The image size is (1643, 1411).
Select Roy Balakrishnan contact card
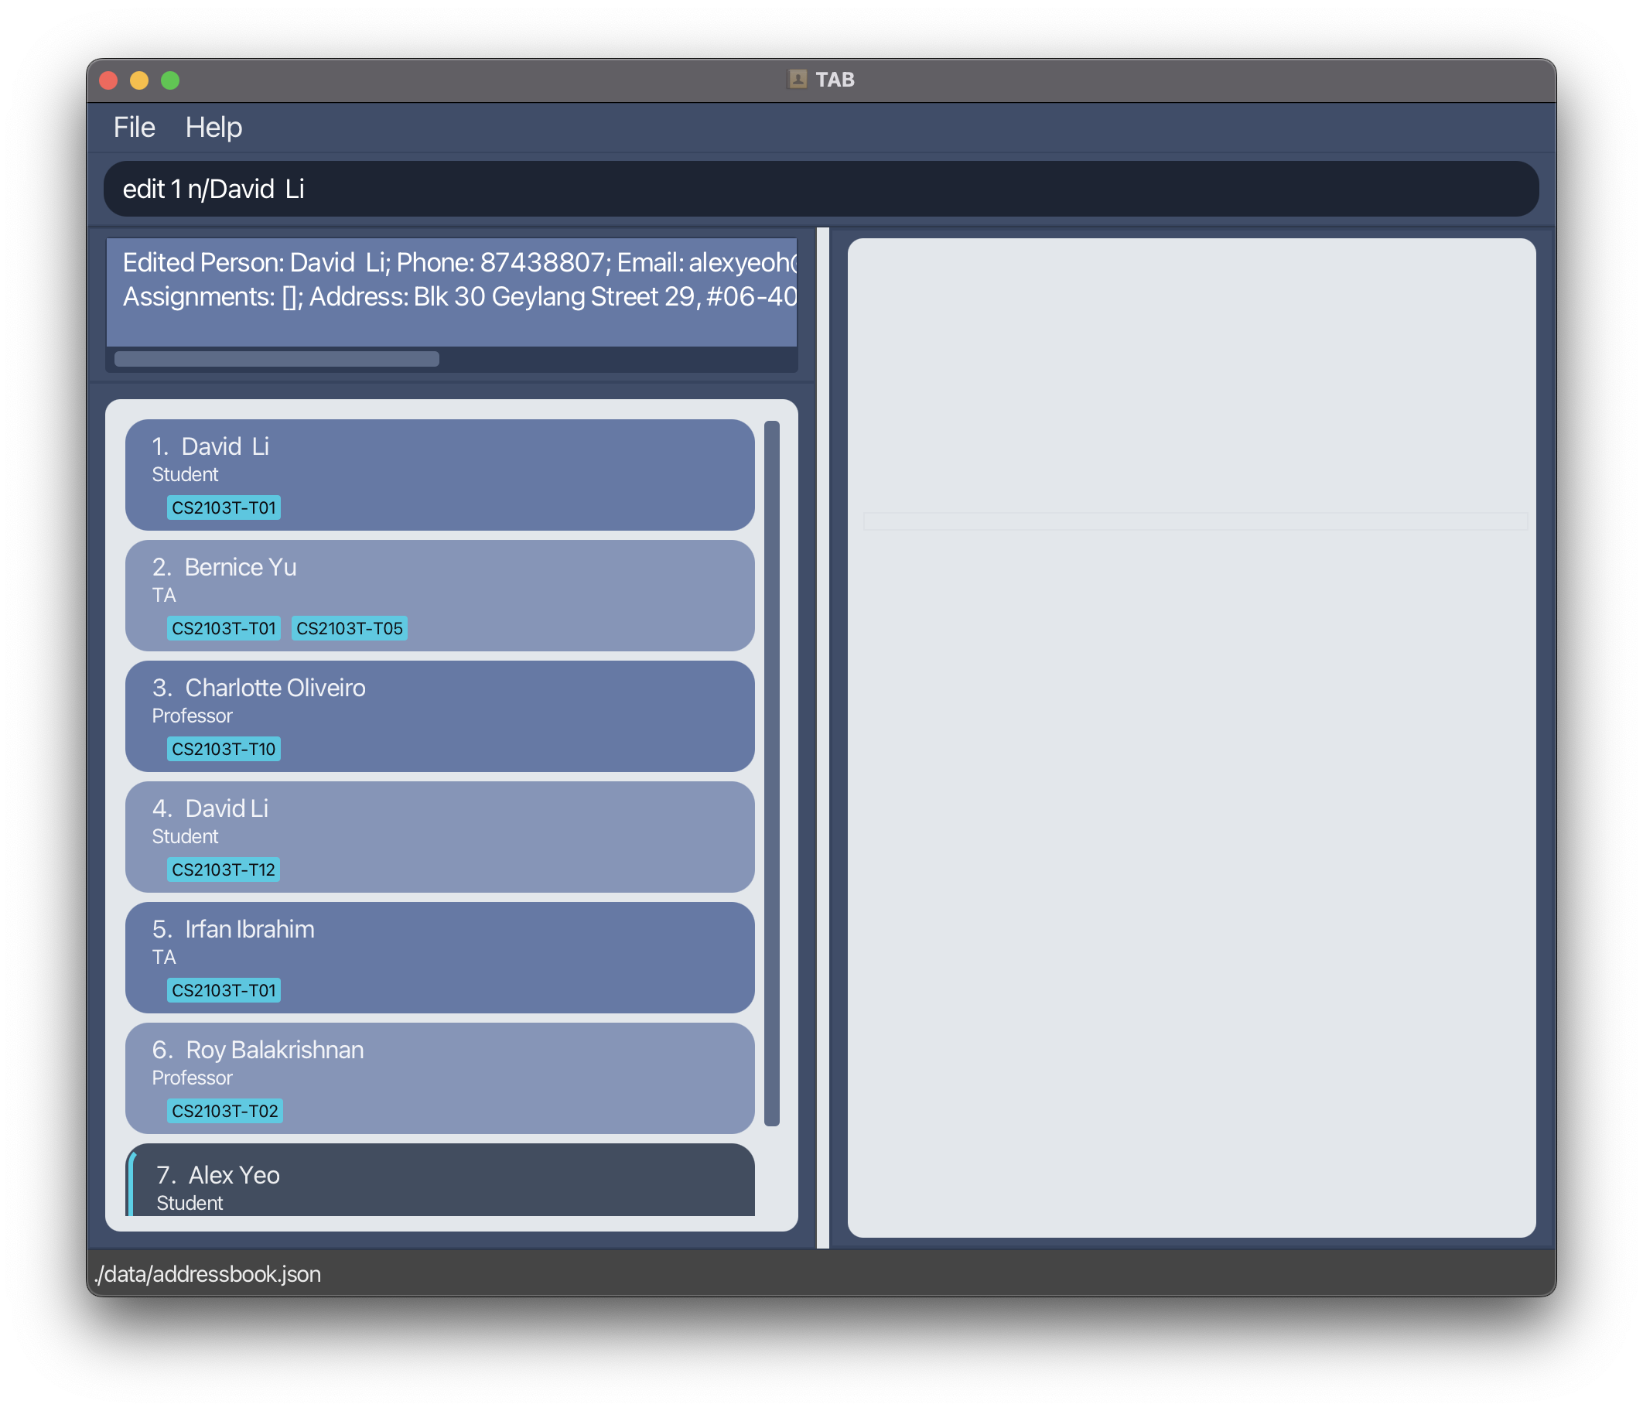coord(439,1077)
